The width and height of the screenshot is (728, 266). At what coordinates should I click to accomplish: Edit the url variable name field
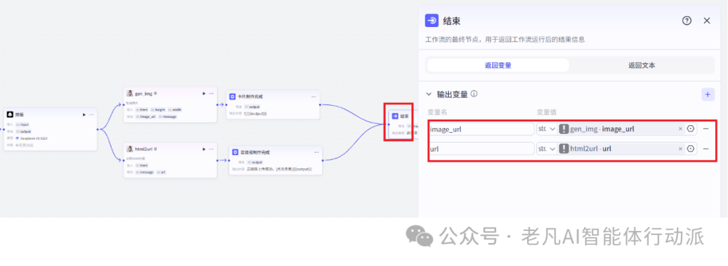click(481, 149)
